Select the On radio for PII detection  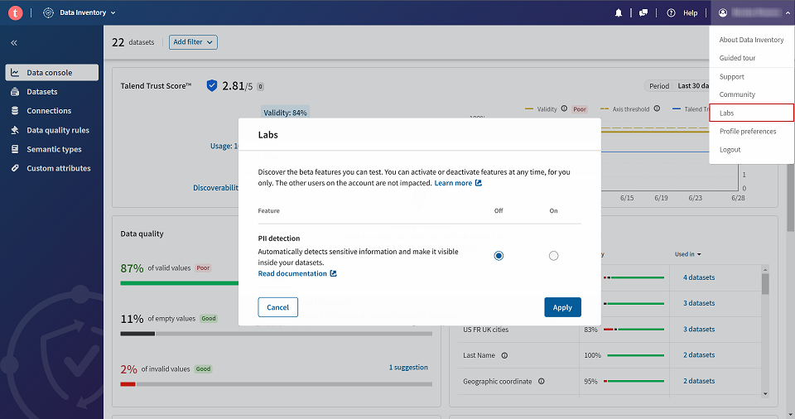(554, 256)
